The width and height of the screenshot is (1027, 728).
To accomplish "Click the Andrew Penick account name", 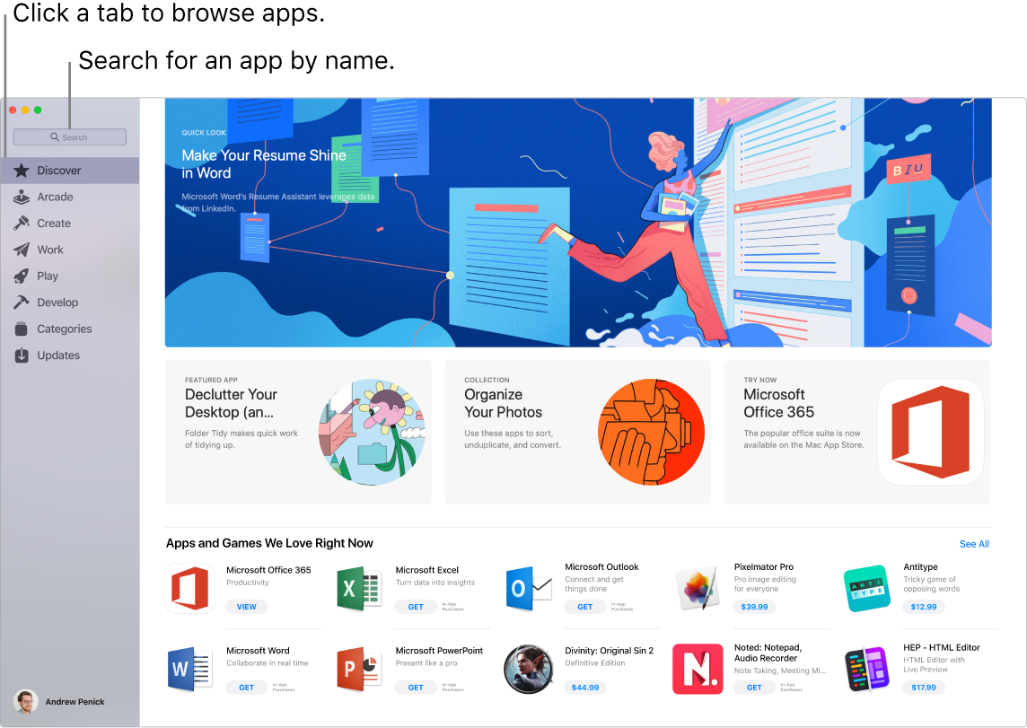I will pos(75,702).
